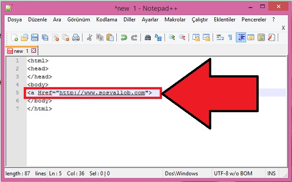Zoom out with magnifier minus icon
This screenshot has height=182, width=292.
[182, 37]
